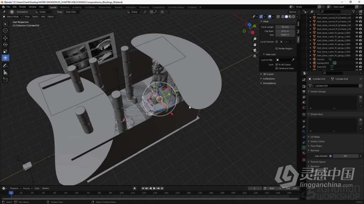Open the timeline Playback menu
This screenshot has height=204, width=364.
pyautogui.click(x=15, y=188)
